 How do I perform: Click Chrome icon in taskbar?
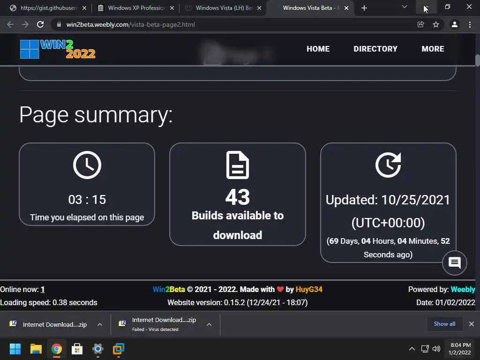point(56,349)
